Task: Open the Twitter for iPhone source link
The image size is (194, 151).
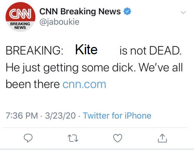Action: (117, 116)
